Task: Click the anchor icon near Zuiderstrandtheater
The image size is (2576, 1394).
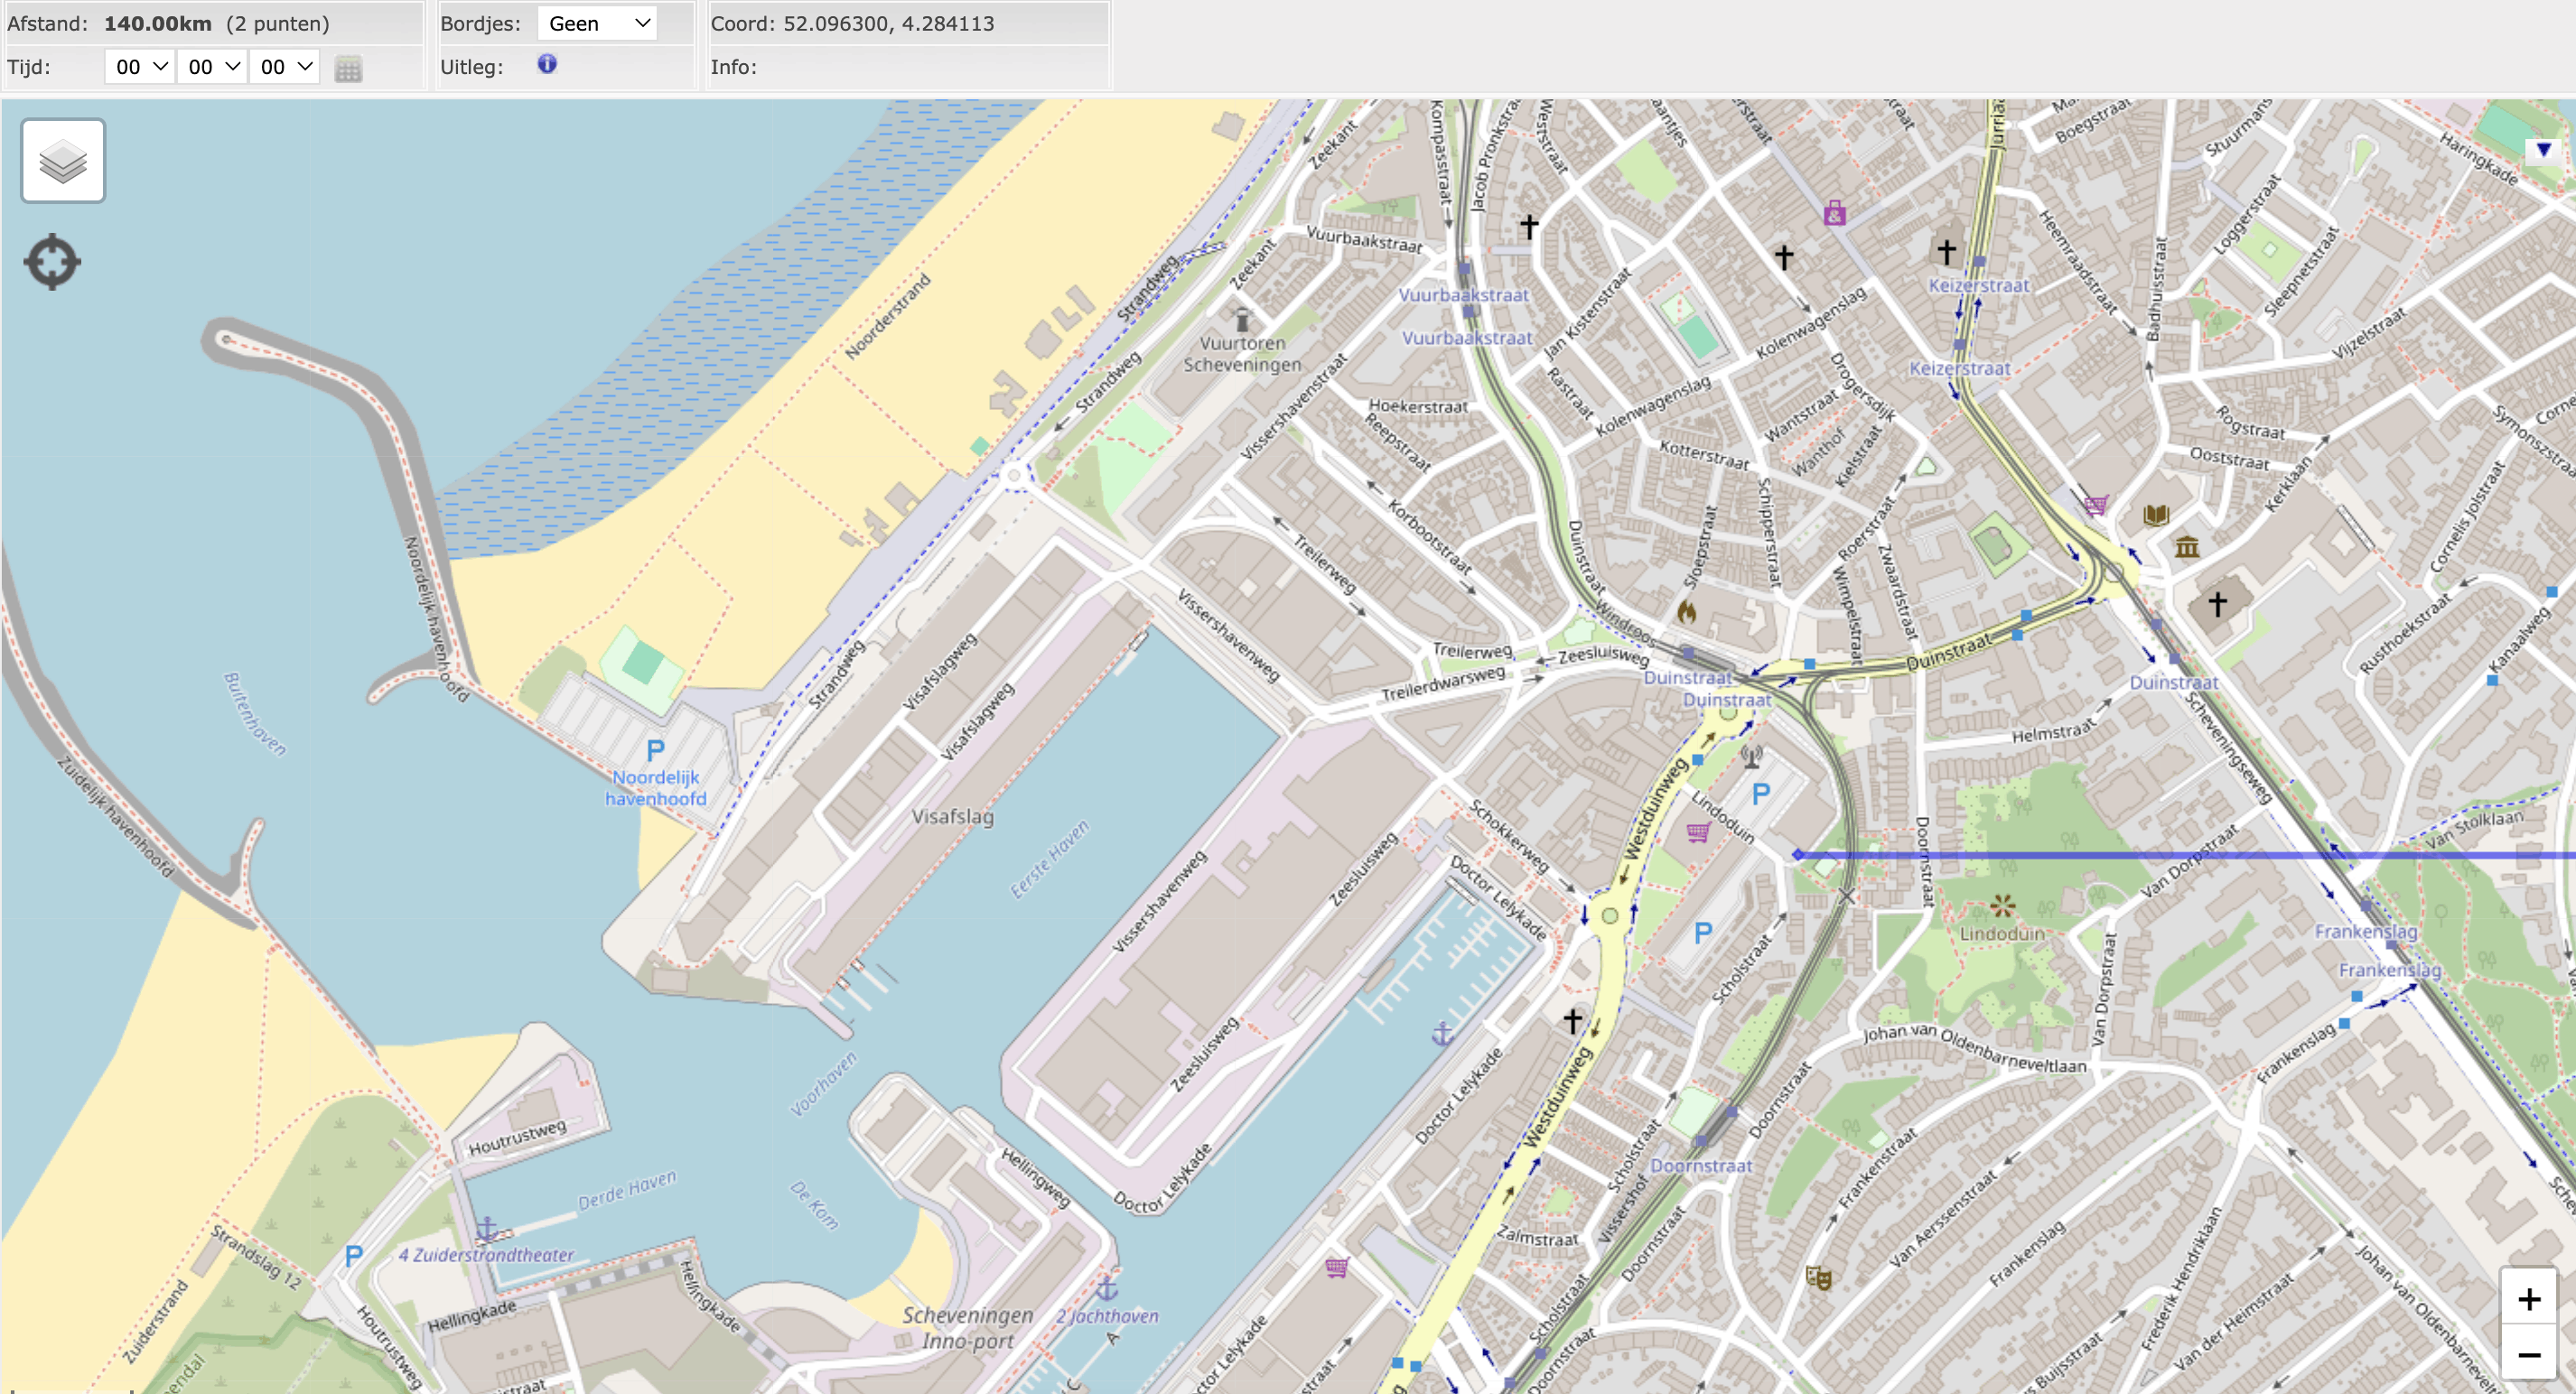Action: click(x=486, y=1228)
